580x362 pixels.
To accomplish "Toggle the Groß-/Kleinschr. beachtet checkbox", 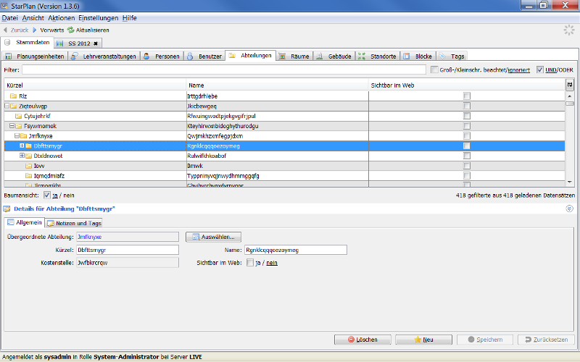I will [x=434, y=70].
